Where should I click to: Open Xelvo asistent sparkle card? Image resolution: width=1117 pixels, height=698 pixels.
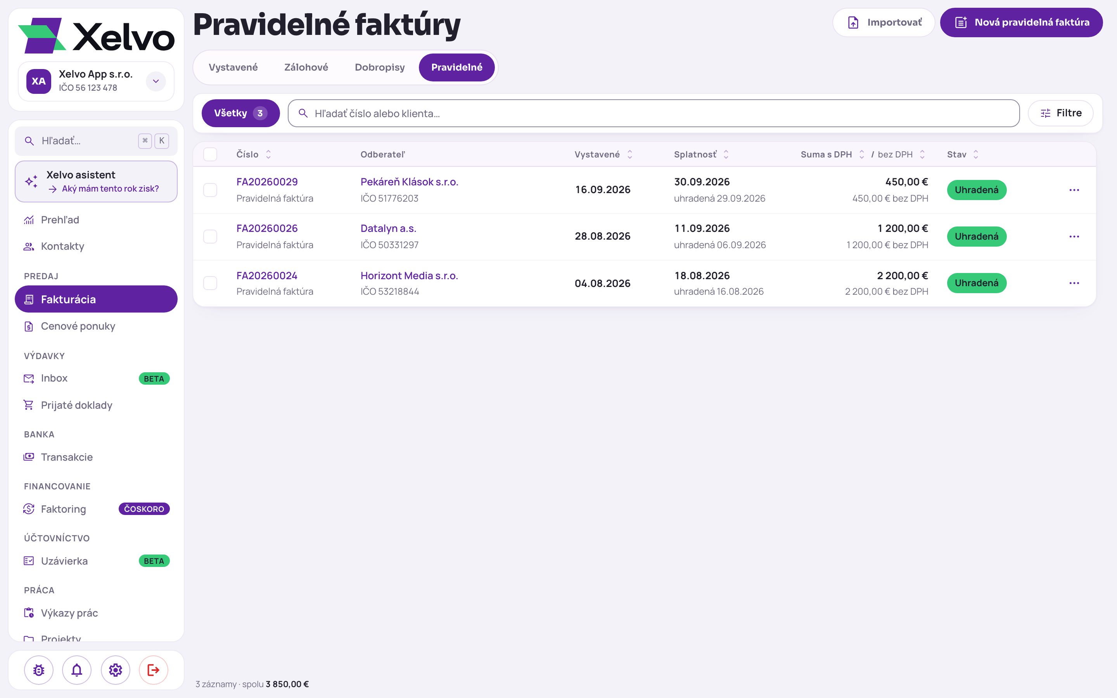point(96,181)
